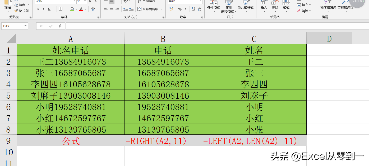
Task: Open the 填充 fill menu
Action: click(x=304, y=5)
